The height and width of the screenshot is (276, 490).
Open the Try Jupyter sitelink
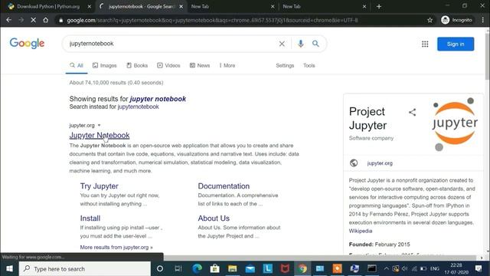click(99, 186)
